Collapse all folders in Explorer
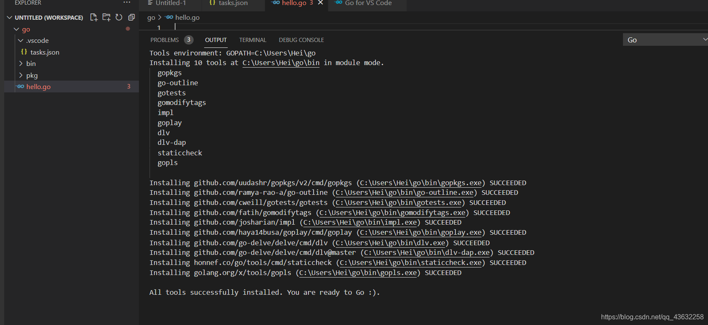The width and height of the screenshot is (708, 325). tap(131, 17)
